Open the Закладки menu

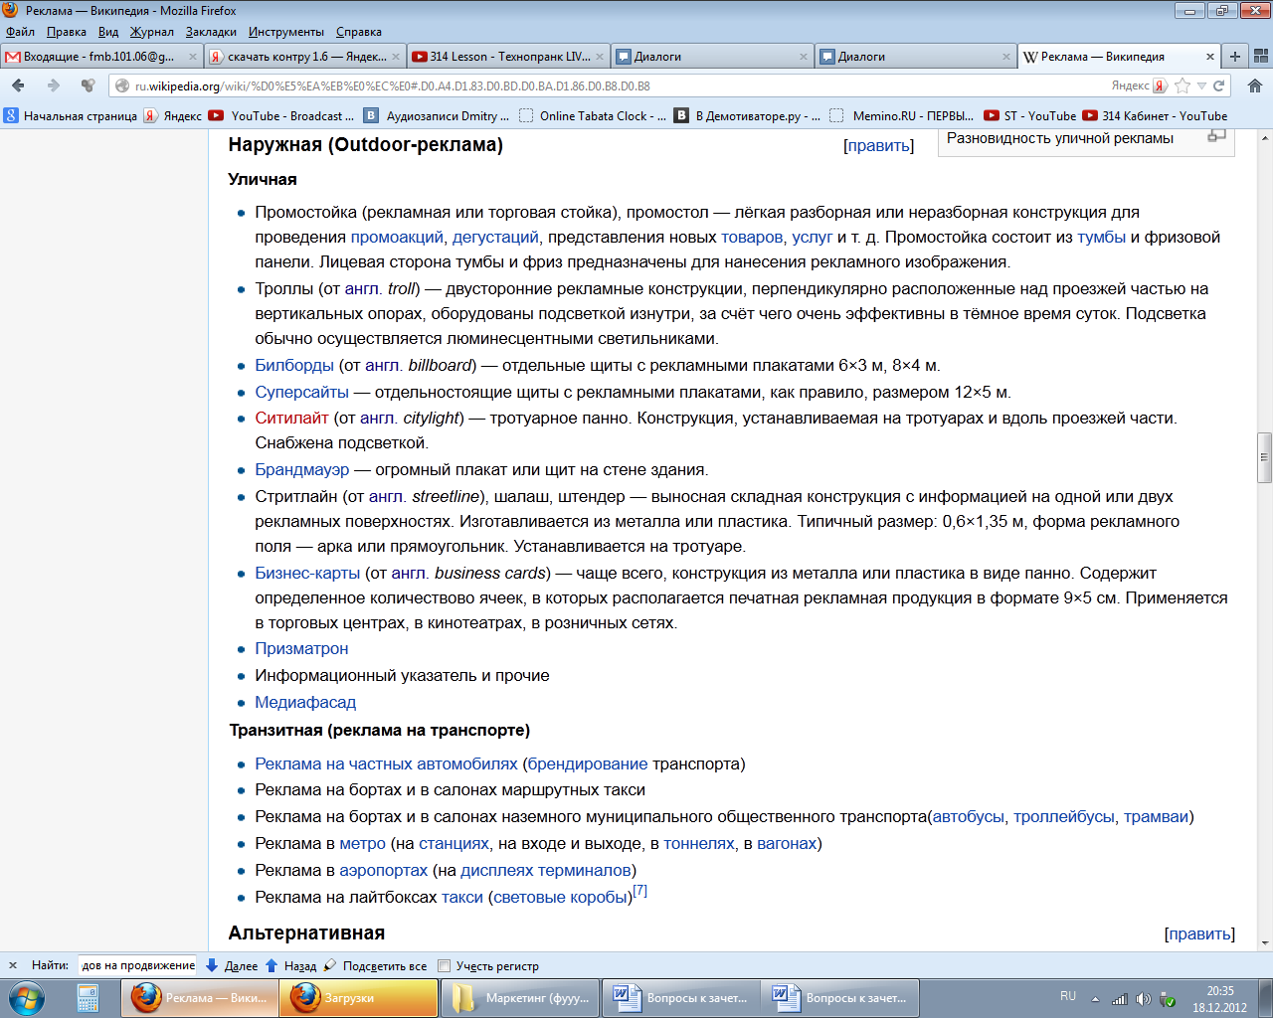coord(211,32)
